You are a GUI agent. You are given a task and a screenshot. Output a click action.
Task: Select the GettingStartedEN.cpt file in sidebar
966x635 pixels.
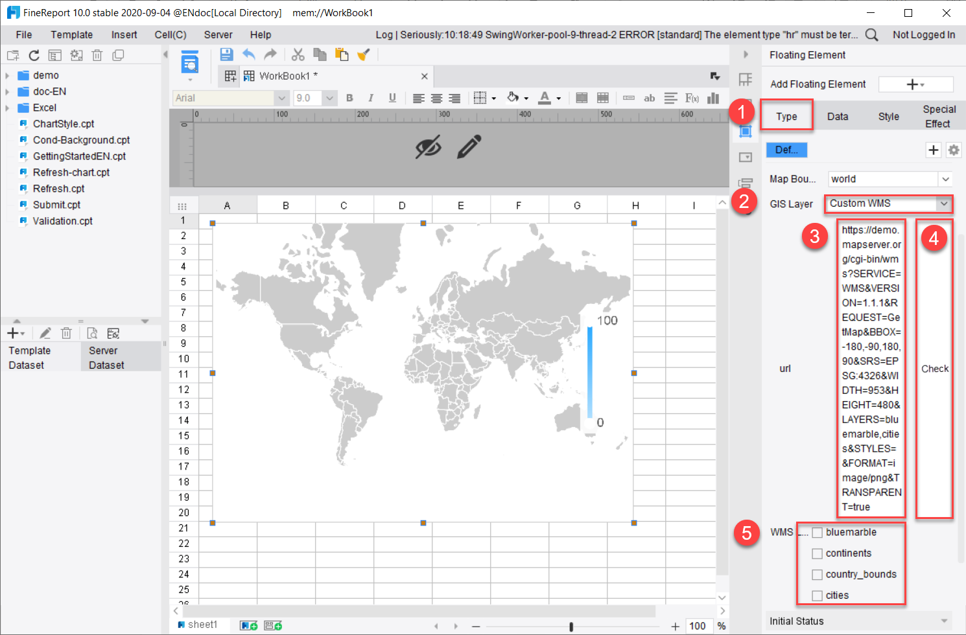[79, 156]
